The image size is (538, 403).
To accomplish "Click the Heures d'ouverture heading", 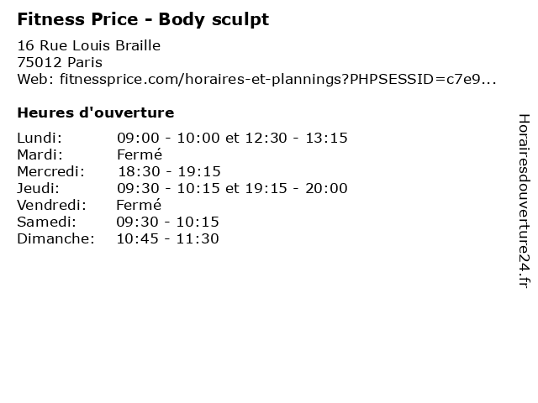I will [x=96, y=113].
